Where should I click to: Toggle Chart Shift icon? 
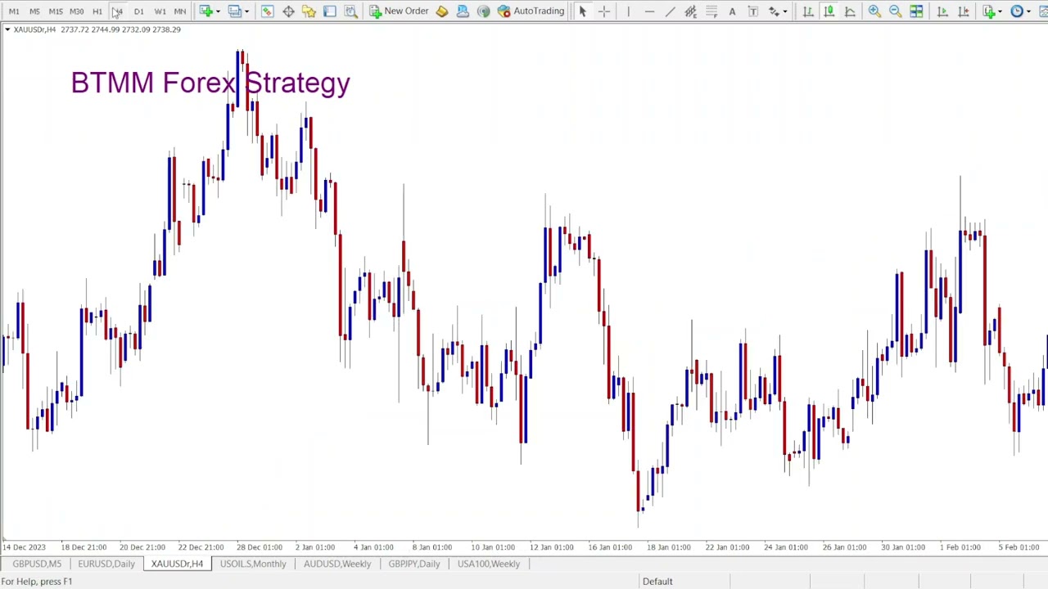tap(963, 11)
